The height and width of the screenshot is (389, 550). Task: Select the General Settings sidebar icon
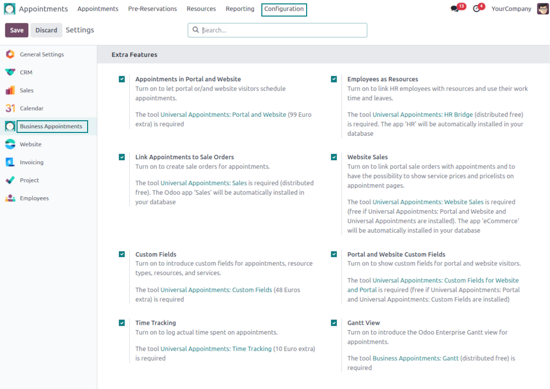10,55
